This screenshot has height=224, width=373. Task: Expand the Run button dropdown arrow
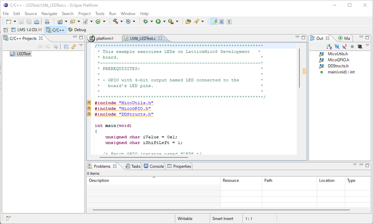pyautogui.click(x=163, y=21)
